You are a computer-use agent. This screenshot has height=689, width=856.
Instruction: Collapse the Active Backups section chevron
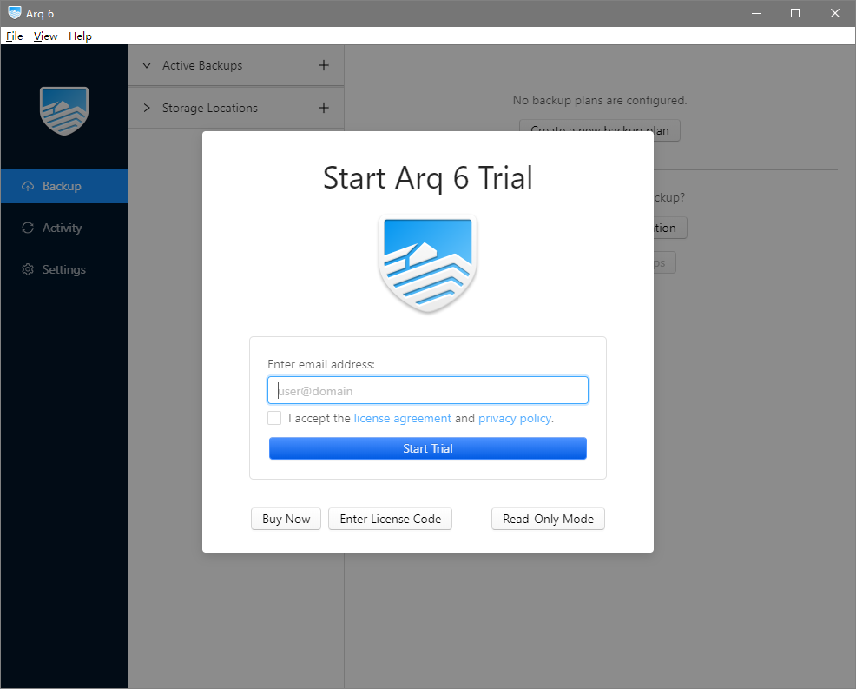pyautogui.click(x=147, y=65)
